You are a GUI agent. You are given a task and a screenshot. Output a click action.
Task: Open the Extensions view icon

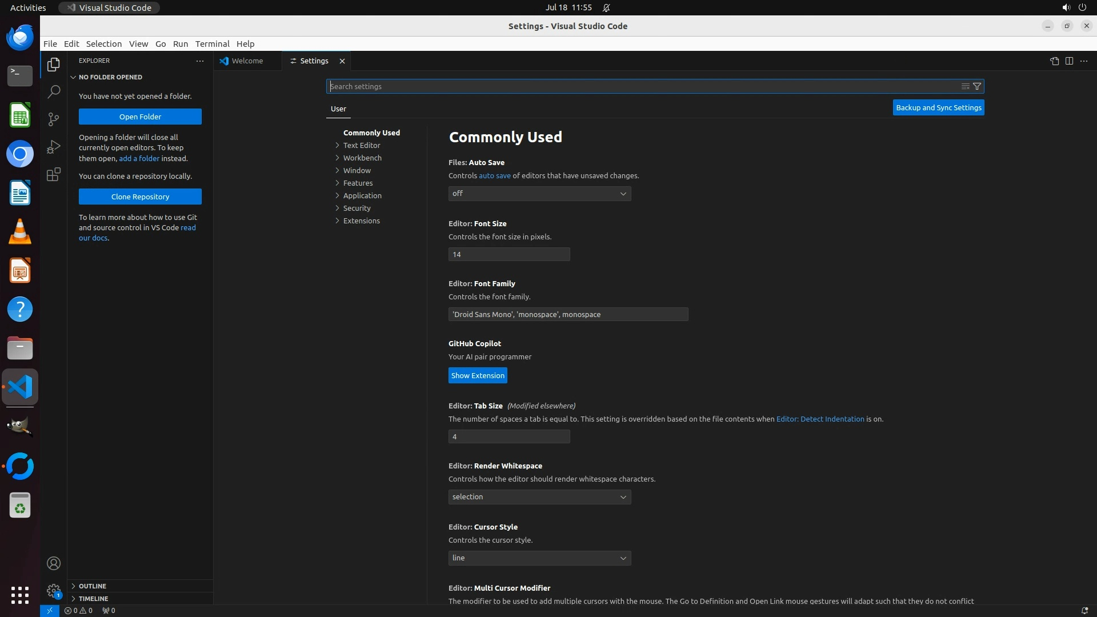53,174
